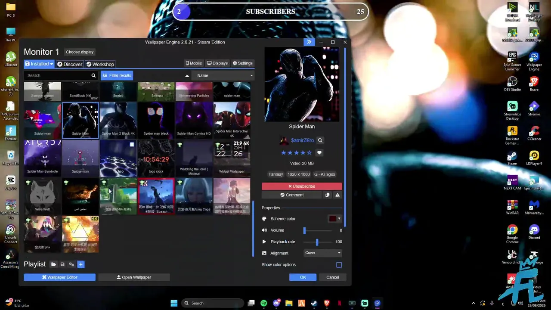The height and width of the screenshot is (310, 551).
Task: Click the Scheme color swatch
Action: 333,219
